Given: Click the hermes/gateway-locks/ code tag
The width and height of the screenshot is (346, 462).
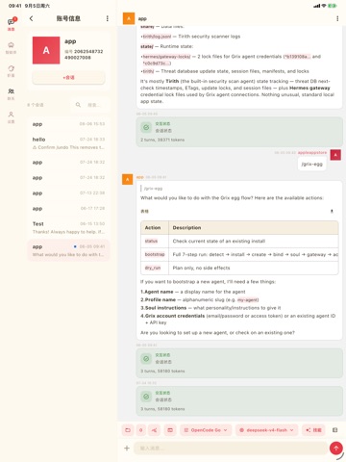Looking at the screenshot, I should 166,57.
